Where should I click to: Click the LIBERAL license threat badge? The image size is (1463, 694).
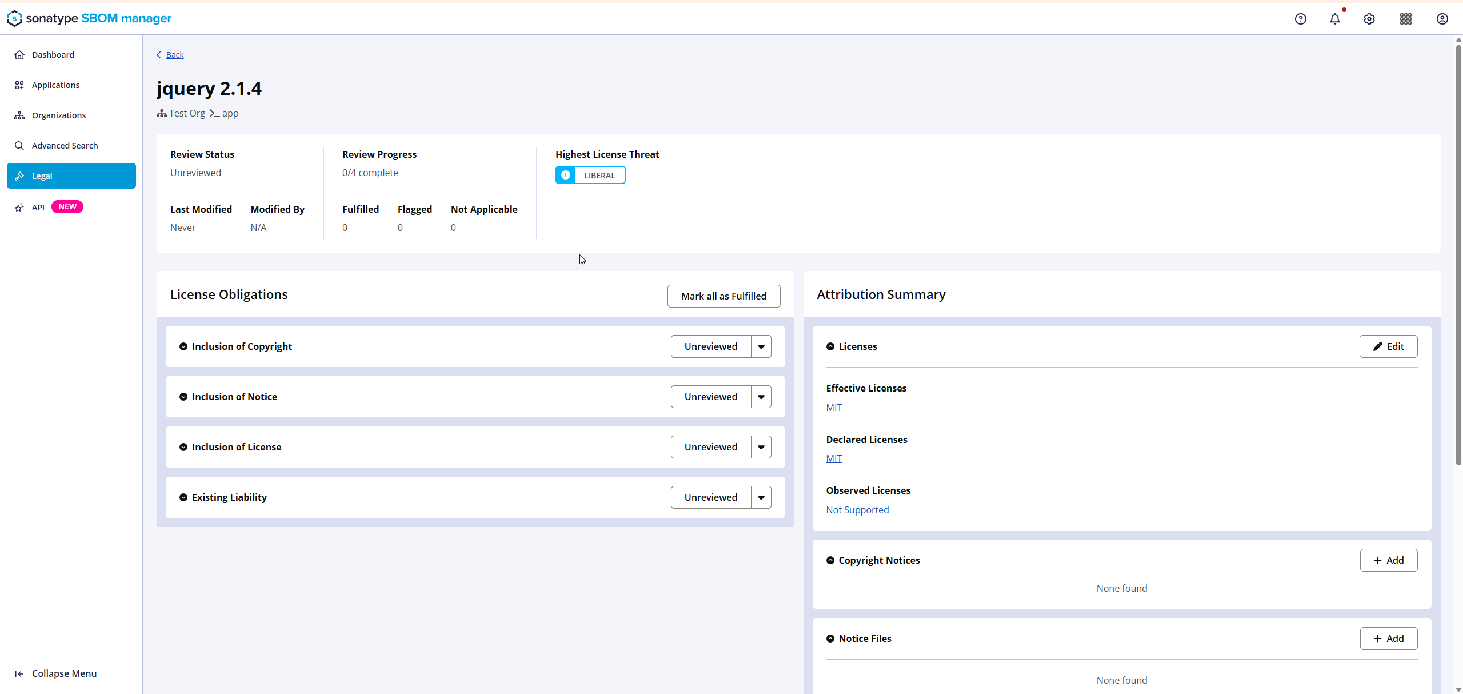(x=590, y=176)
